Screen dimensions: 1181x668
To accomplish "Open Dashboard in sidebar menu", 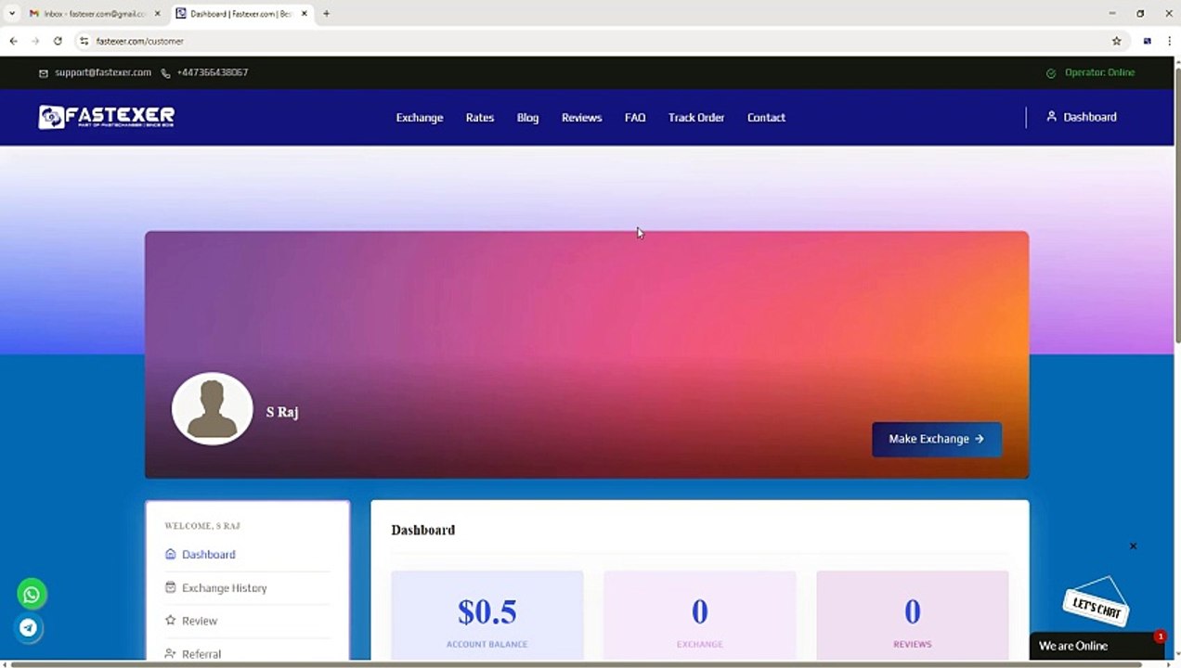I will tap(208, 554).
